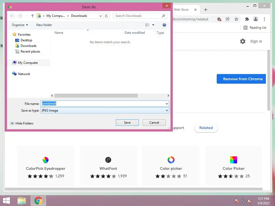Switch to the Related tab
The image size is (275, 206).
206,128
